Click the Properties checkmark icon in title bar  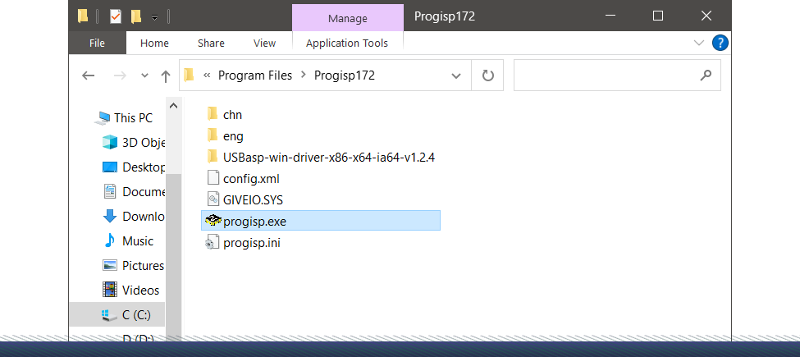click(x=115, y=16)
